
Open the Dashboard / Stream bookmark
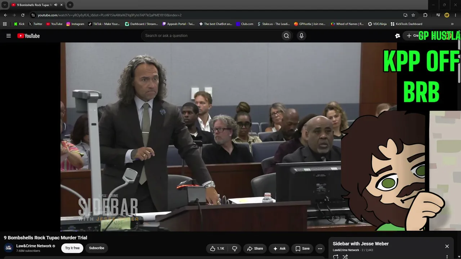click(141, 24)
